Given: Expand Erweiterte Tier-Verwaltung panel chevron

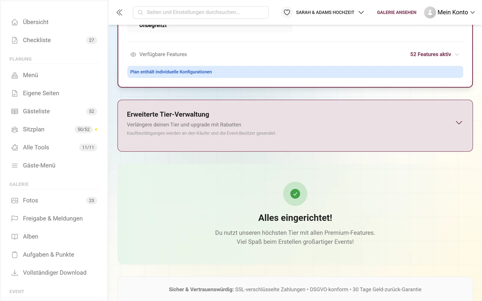Looking at the screenshot, I should coord(459,123).
